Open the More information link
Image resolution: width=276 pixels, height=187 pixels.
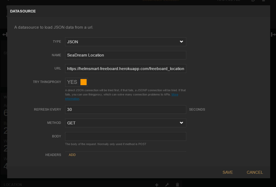(175, 95)
